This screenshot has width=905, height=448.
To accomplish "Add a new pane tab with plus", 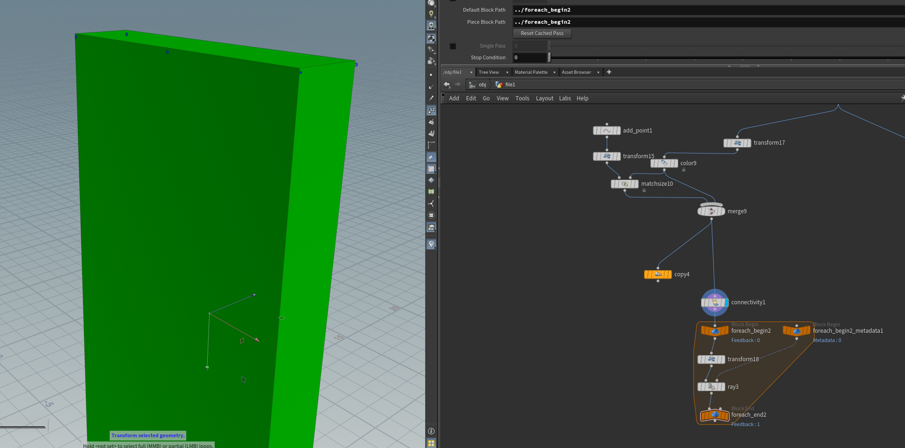I will coord(609,72).
